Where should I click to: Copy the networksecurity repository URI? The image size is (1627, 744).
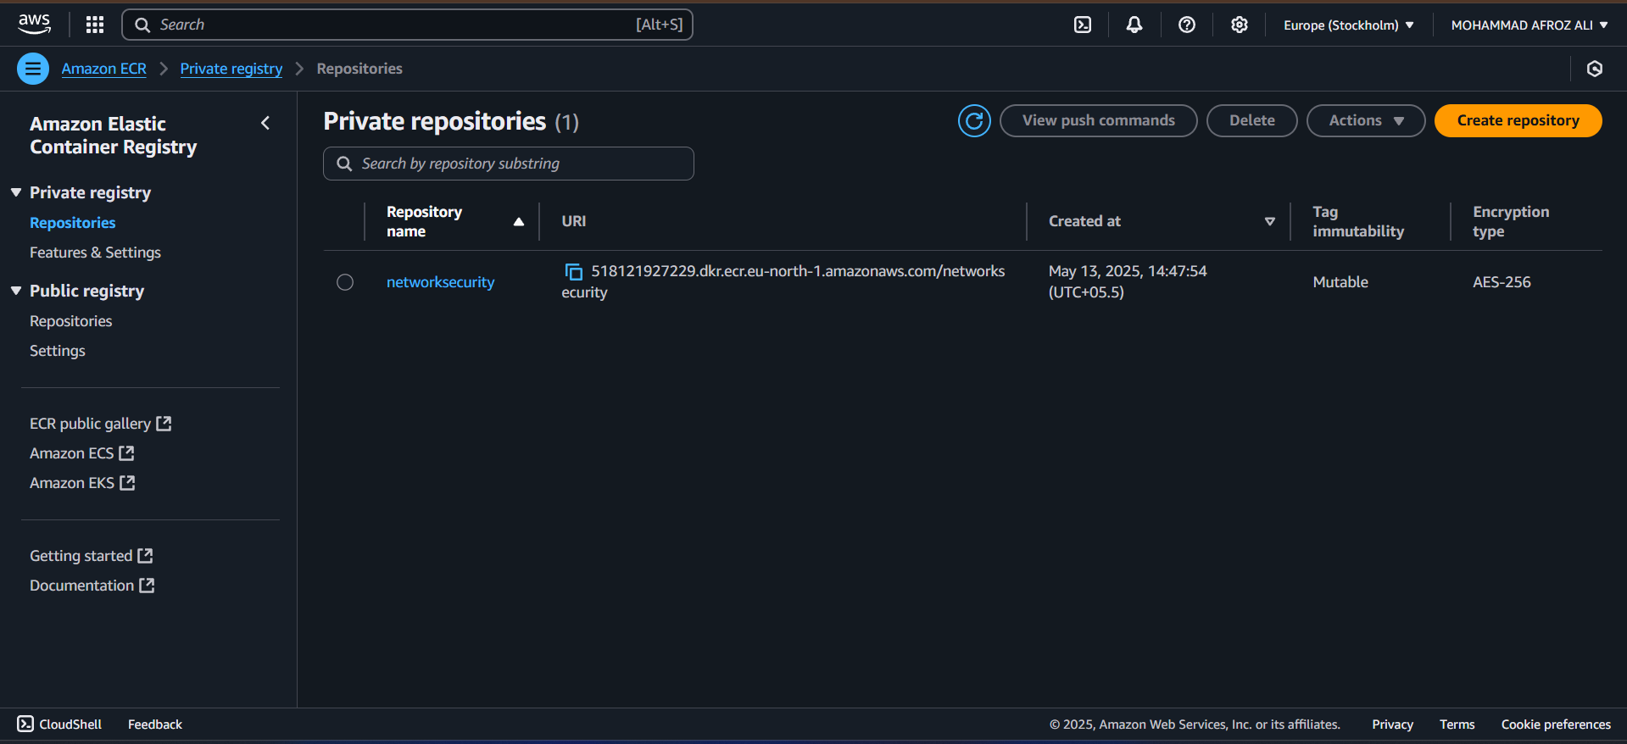coord(574,271)
